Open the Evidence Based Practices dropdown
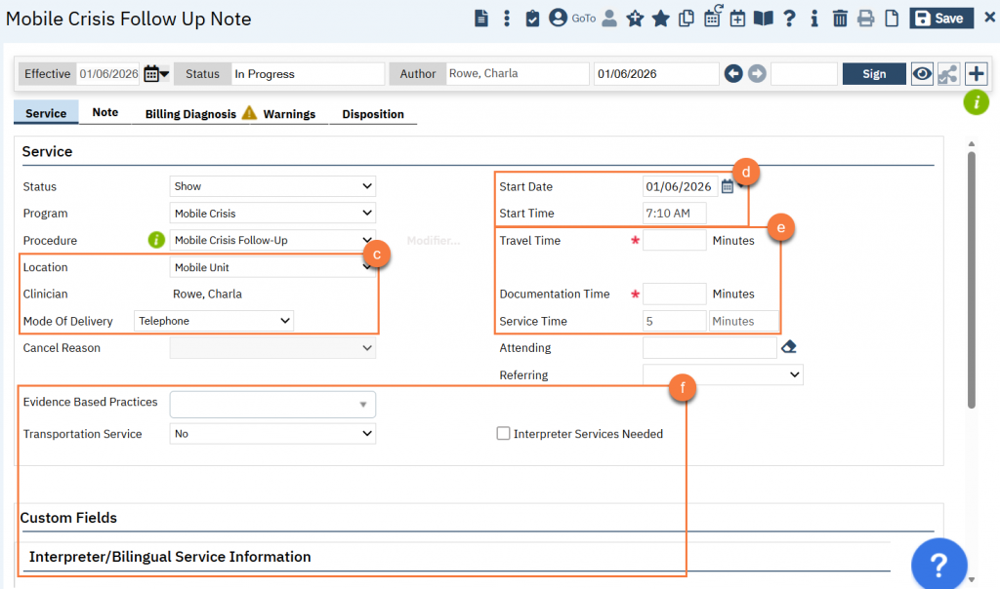 coord(272,404)
